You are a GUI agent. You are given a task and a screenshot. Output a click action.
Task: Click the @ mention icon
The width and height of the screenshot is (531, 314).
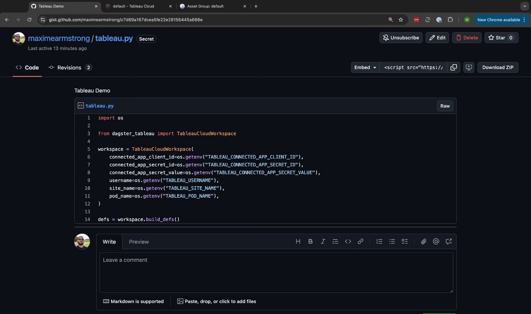(x=436, y=241)
